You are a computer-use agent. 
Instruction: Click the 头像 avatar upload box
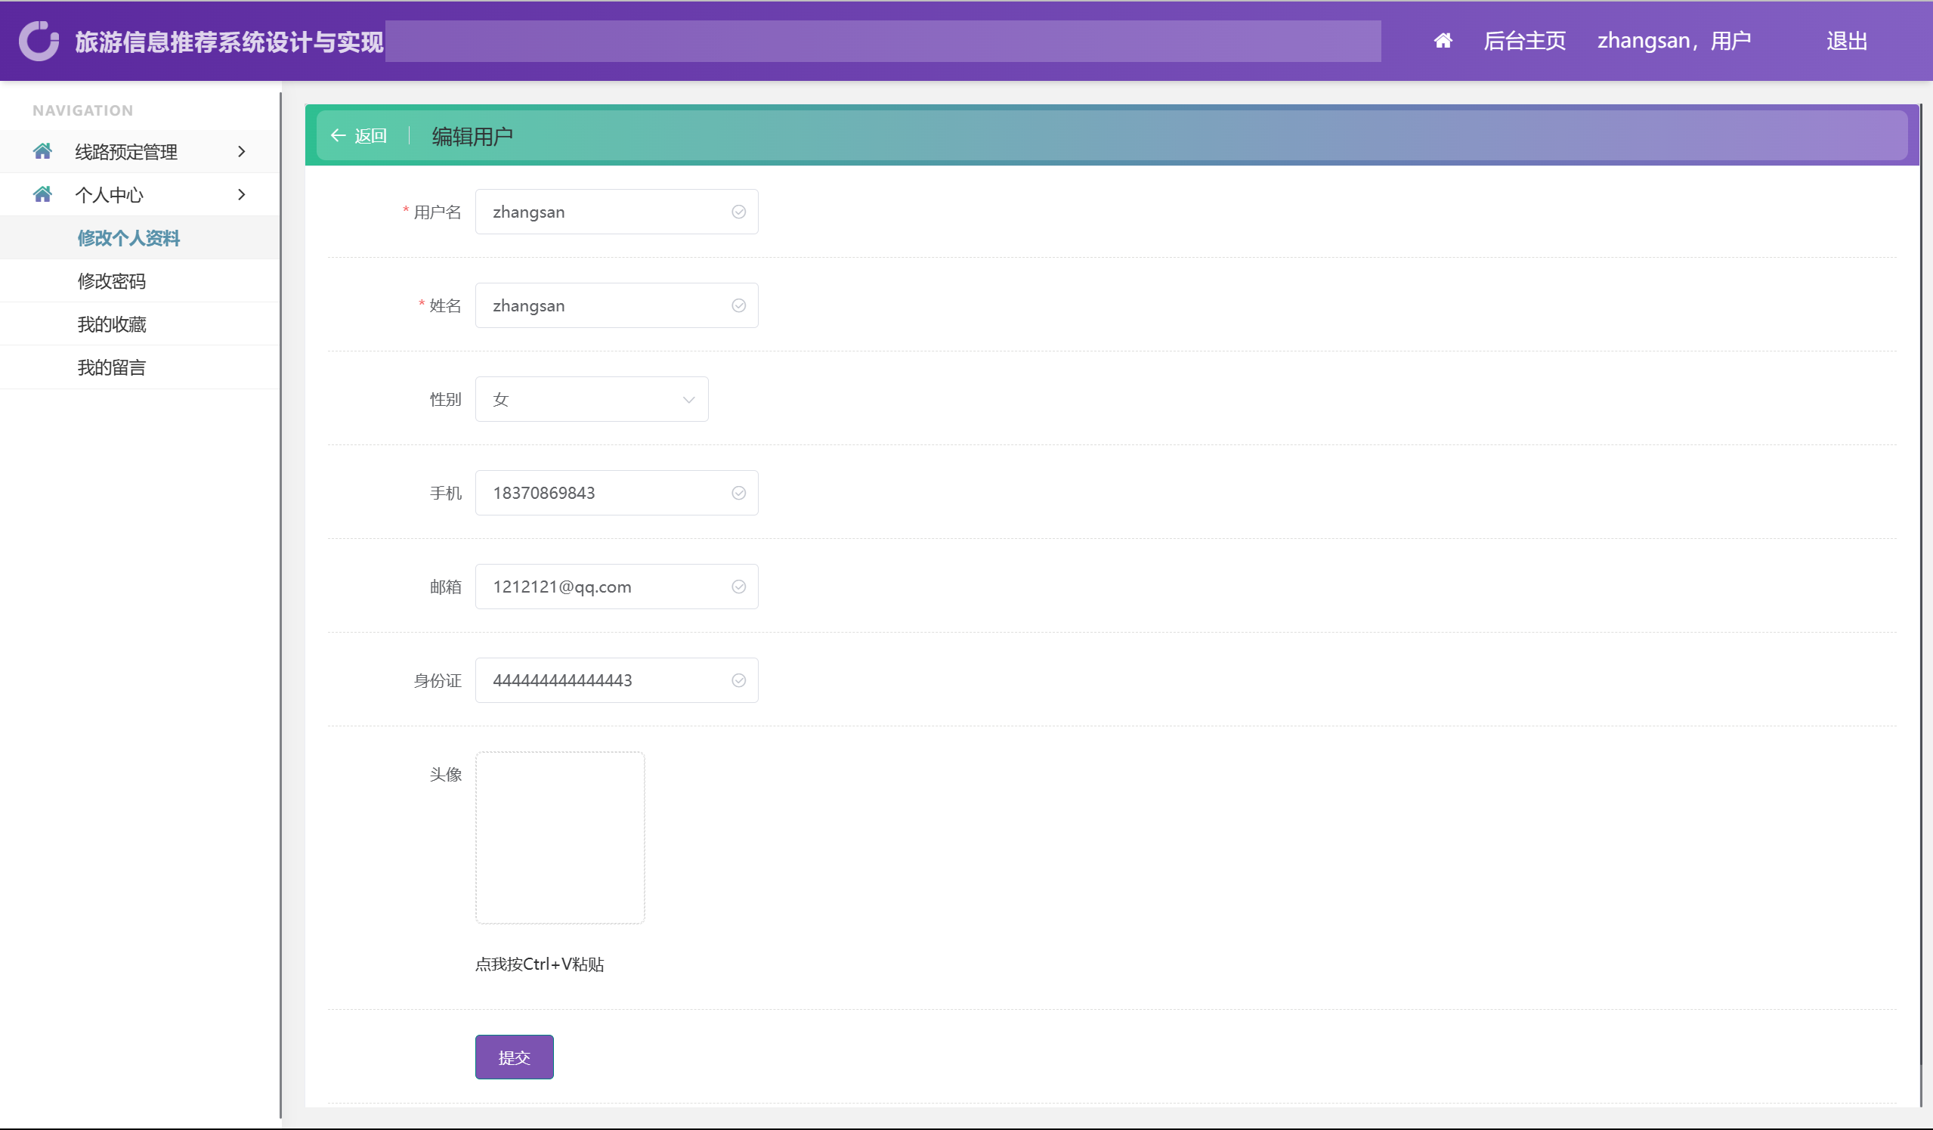click(x=560, y=837)
